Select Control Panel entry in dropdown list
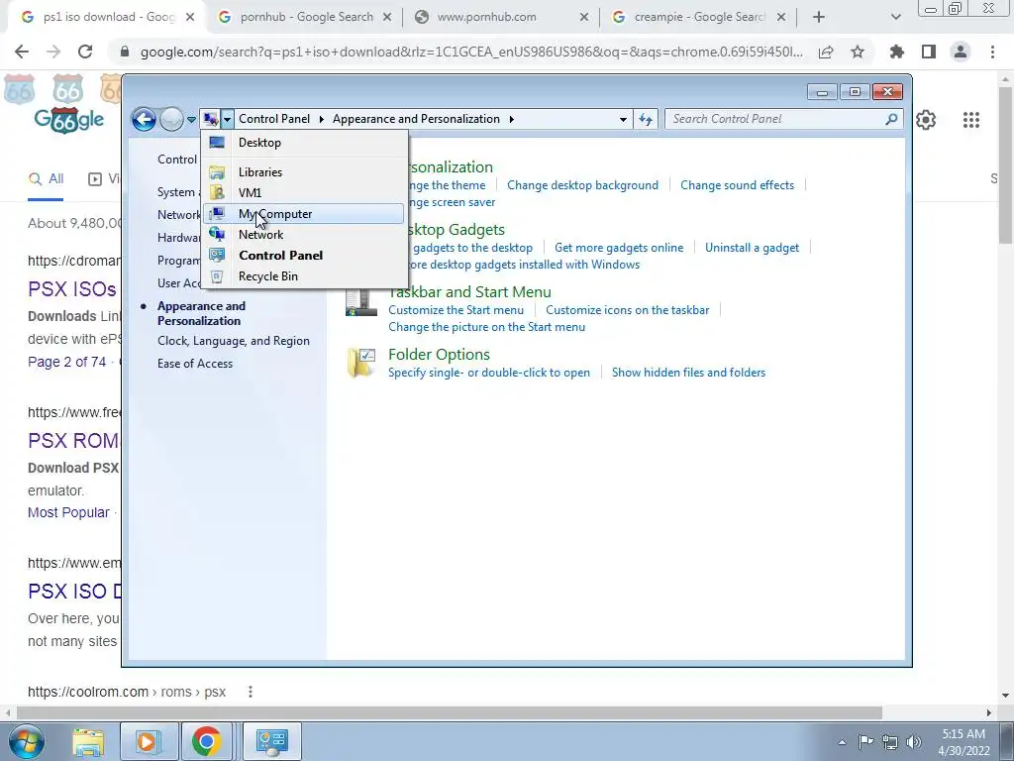Image resolution: width=1014 pixels, height=761 pixels. (303, 255)
